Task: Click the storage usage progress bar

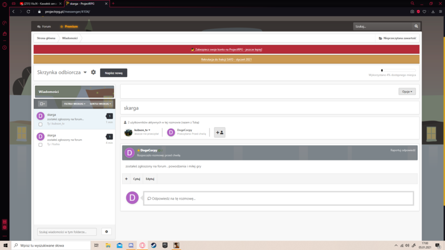Action: pos(398,70)
